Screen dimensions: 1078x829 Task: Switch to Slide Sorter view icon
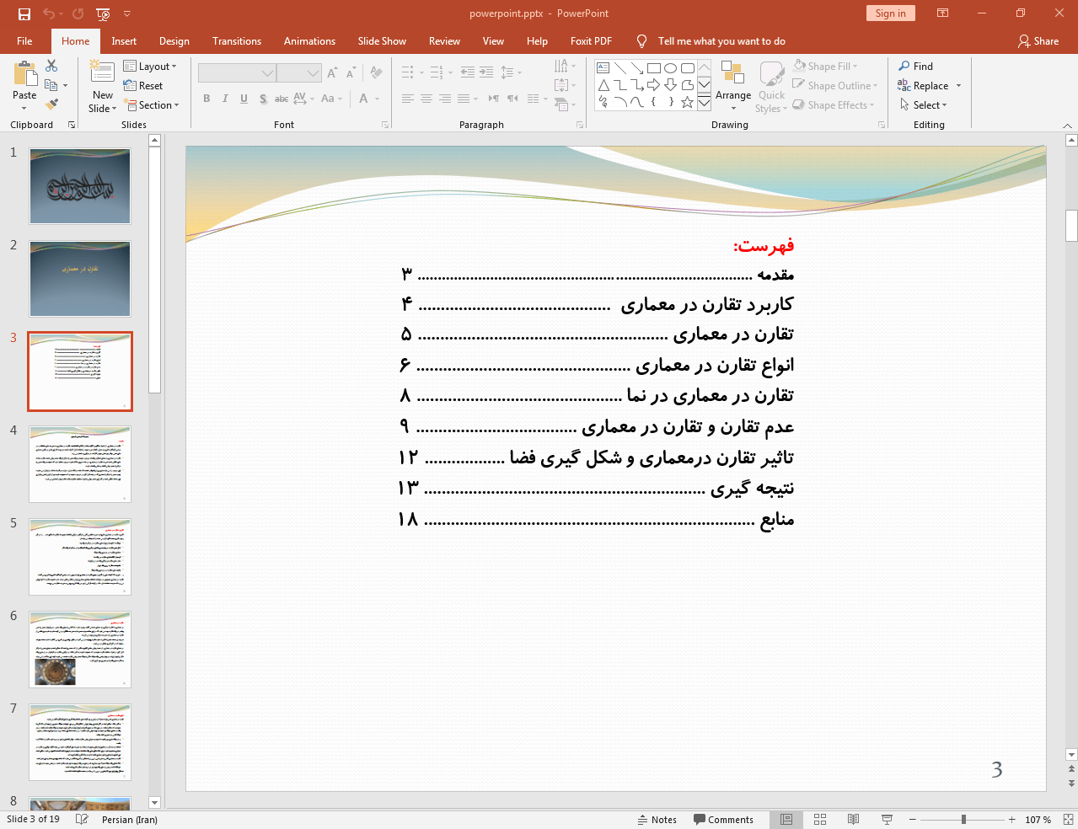[819, 820]
